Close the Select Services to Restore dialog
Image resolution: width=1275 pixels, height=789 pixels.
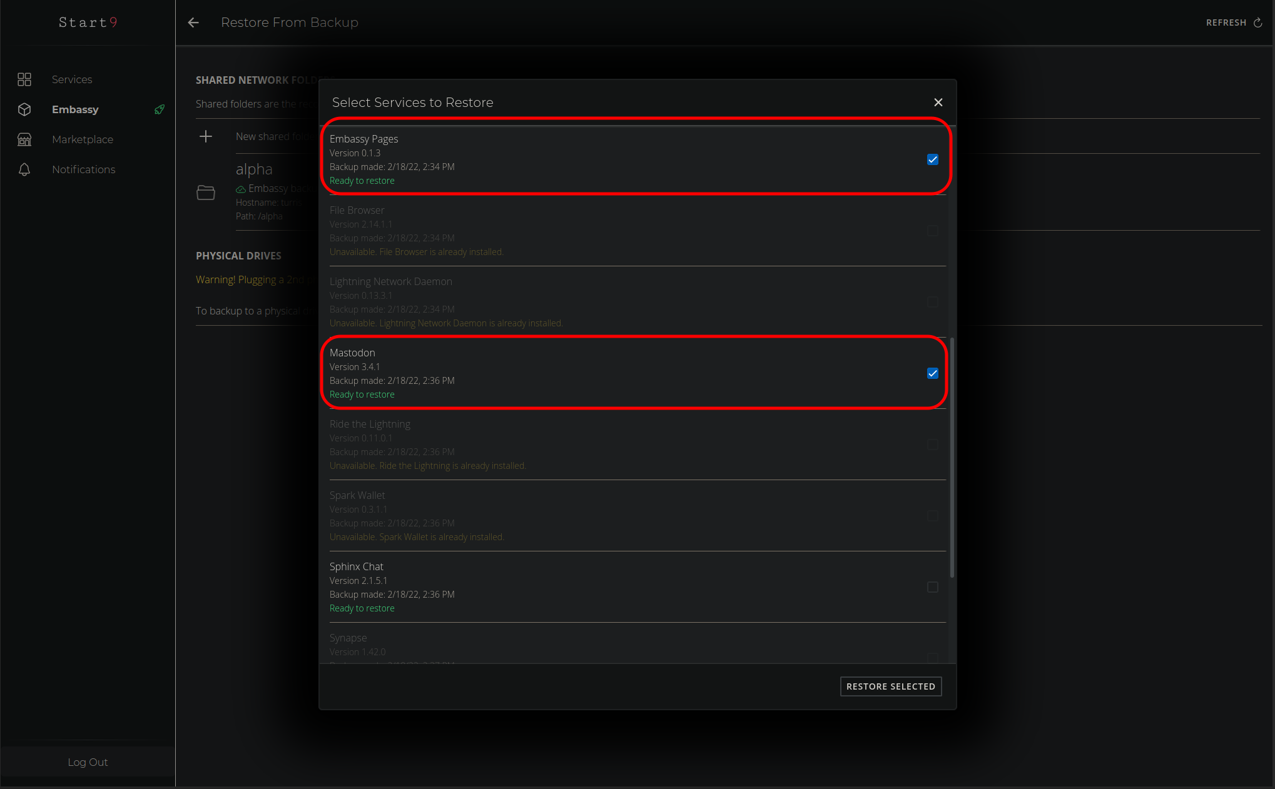938,103
